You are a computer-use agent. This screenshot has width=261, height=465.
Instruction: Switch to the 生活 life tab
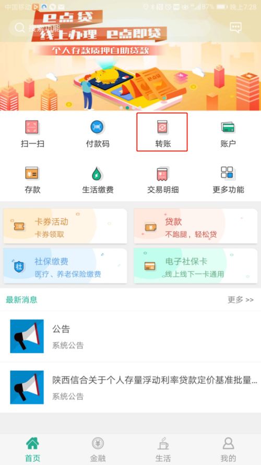(163, 449)
